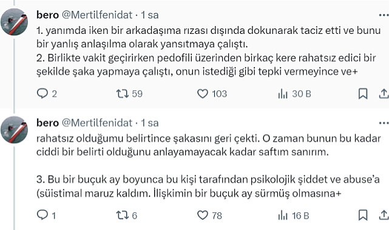Viewport: 389px width, 230px height.
Task: Open more options menu on first tweet
Action: point(384,15)
